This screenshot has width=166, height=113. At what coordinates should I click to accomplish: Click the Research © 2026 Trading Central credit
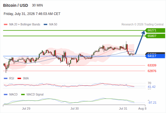pyautogui.click(x=142, y=25)
